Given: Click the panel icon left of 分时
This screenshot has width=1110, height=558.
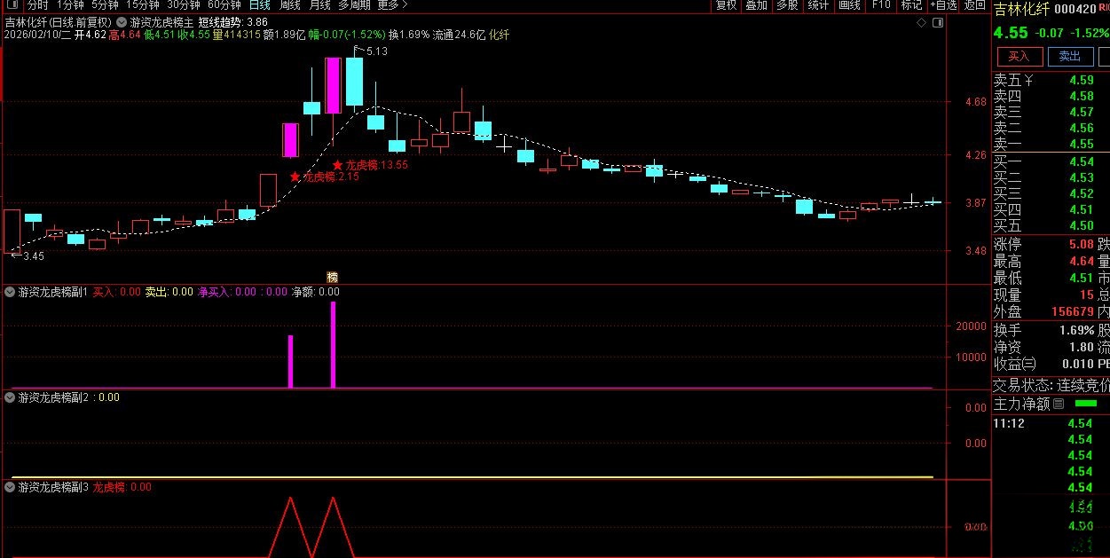Looking at the screenshot, I should [11, 5].
